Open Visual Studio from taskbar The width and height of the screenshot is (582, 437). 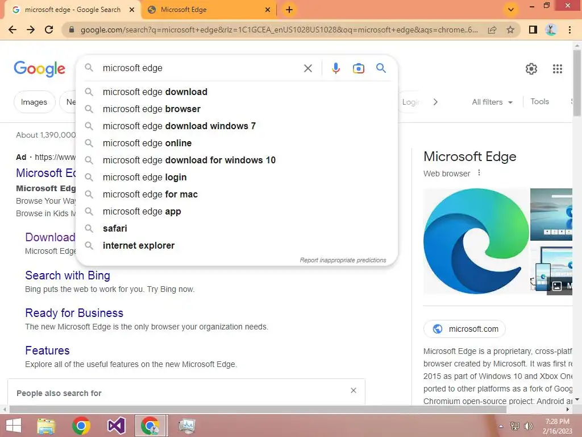tap(116, 426)
